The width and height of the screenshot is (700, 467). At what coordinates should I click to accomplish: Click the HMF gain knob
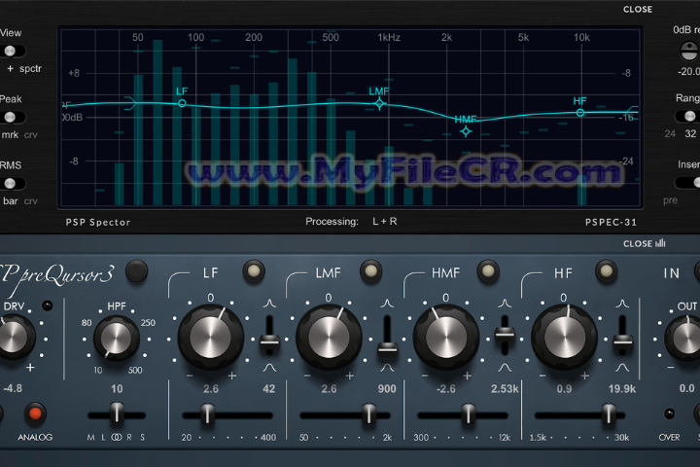coord(446,338)
